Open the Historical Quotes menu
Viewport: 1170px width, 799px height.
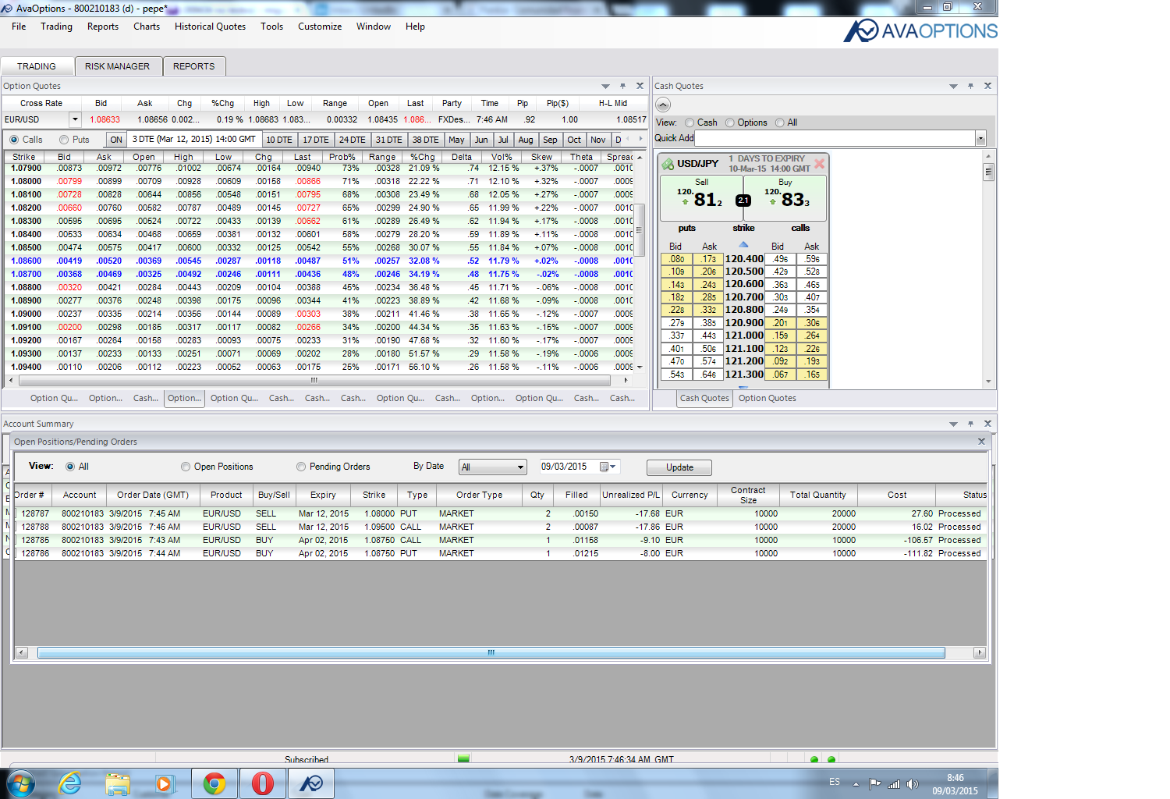point(210,27)
